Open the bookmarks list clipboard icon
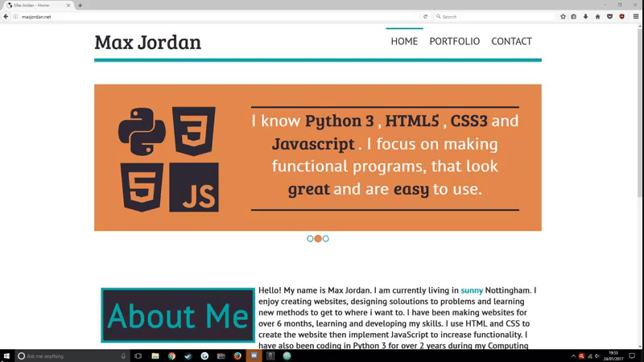 point(574,17)
